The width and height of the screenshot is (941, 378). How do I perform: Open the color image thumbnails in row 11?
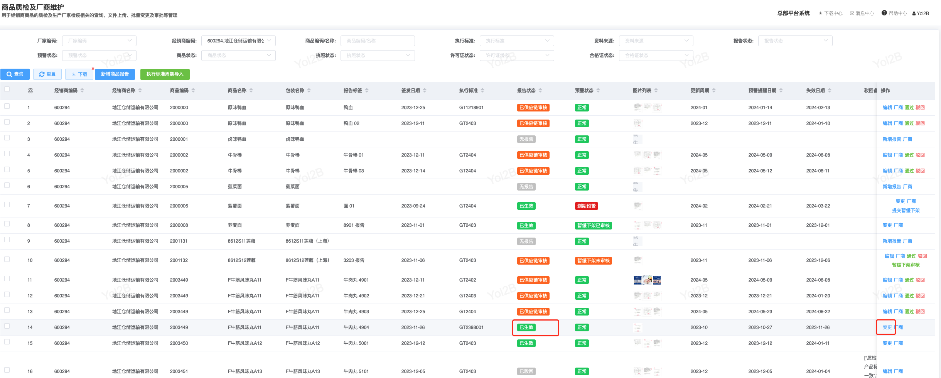(x=647, y=280)
